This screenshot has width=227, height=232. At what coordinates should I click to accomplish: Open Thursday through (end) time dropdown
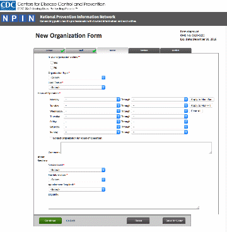click(x=160, y=116)
